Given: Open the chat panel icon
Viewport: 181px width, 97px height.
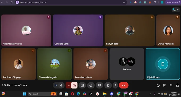Looking at the screenshot, I should pyautogui.click(x=164, y=85).
